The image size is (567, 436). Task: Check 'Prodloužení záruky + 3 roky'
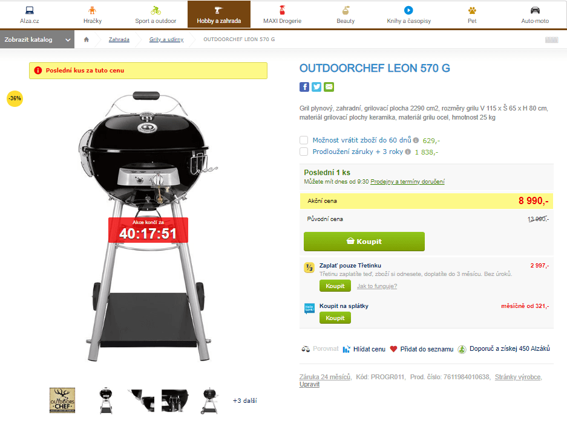[x=304, y=152]
